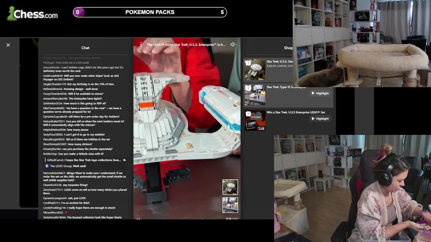This screenshot has height=242, width=431.
Task: Click NobleCrisp's Nebula class message
Action: (x=73, y=154)
